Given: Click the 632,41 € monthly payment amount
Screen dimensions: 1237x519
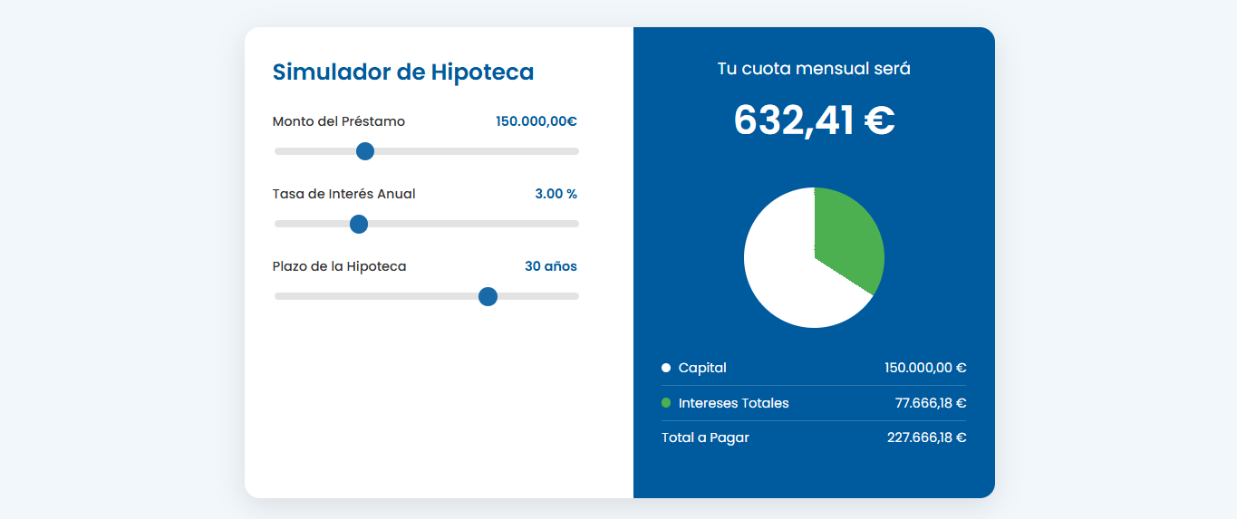Looking at the screenshot, I should pyautogui.click(x=814, y=120).
